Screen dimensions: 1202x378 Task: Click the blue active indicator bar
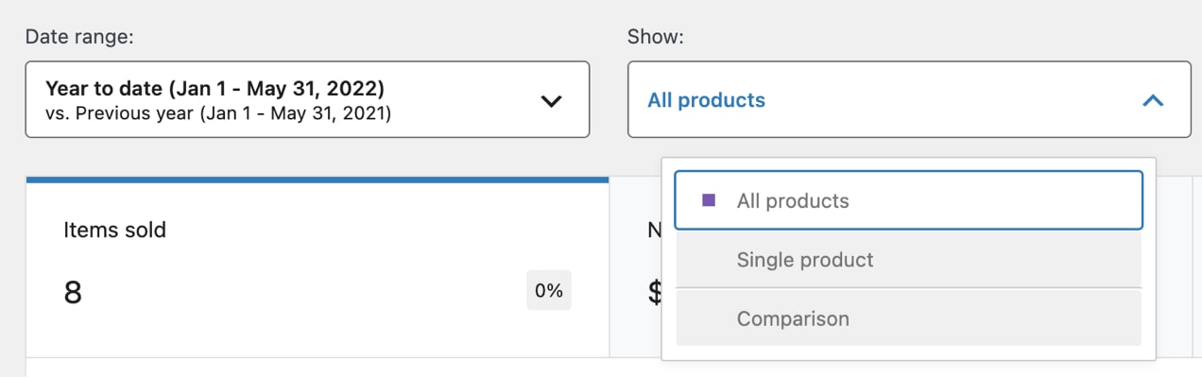tap(317, 179)
